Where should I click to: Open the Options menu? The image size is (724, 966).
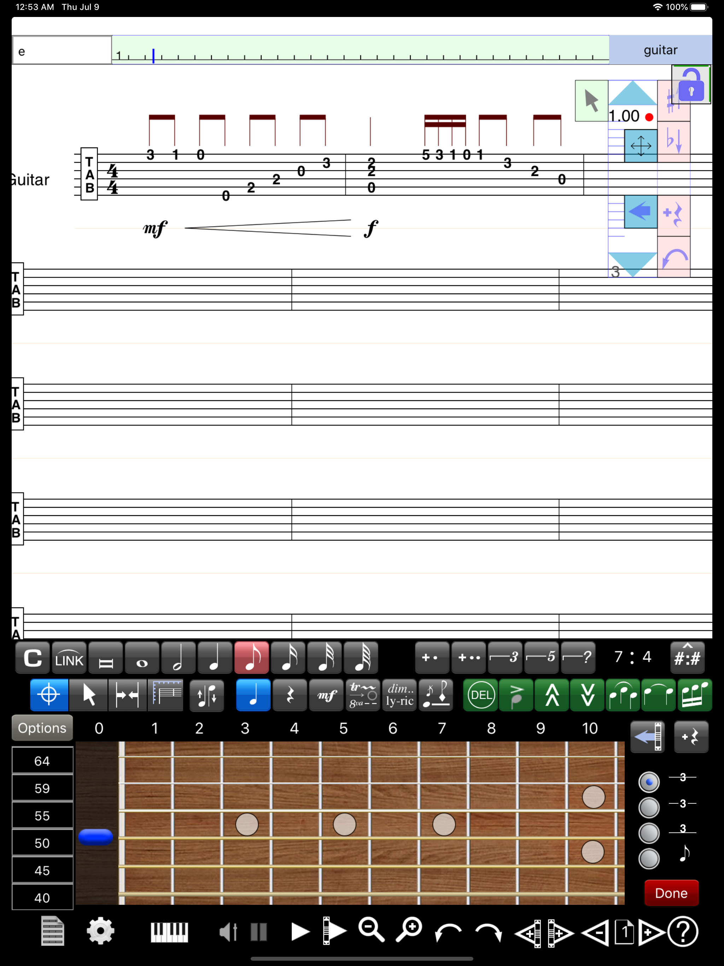point(42,728)
